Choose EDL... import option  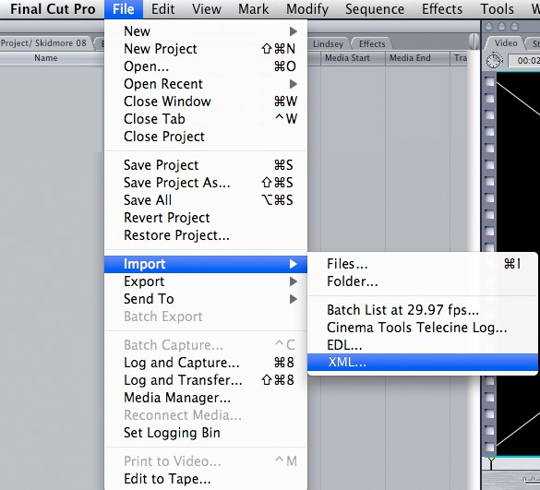423,345
